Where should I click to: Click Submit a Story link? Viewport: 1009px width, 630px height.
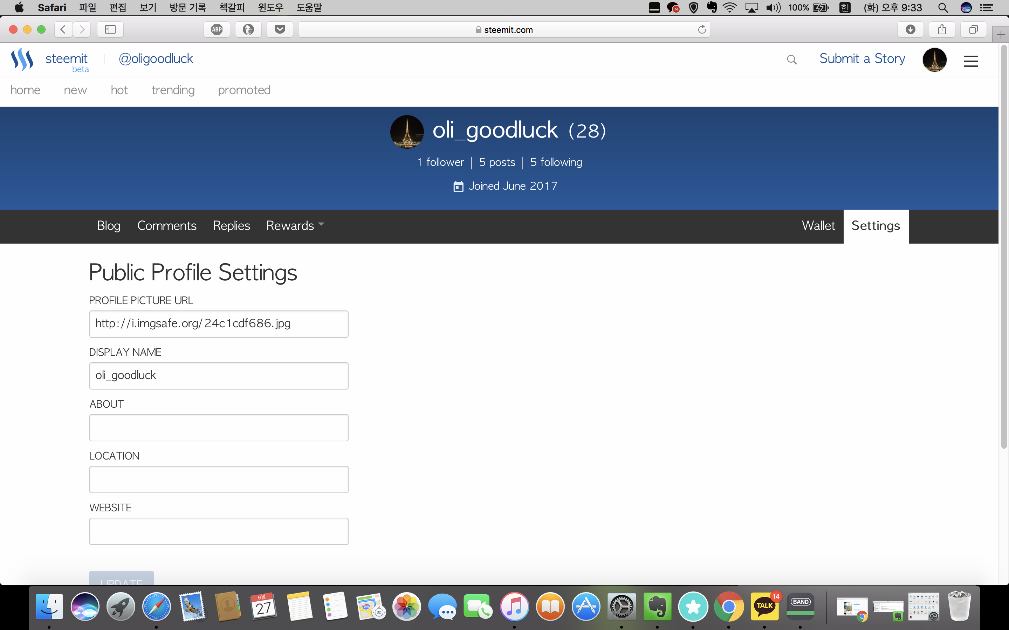pyautogui.click(x=862, y=59)
